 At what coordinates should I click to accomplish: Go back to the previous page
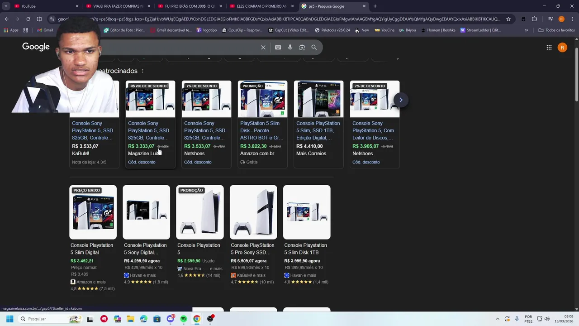[x=6, y=19]
